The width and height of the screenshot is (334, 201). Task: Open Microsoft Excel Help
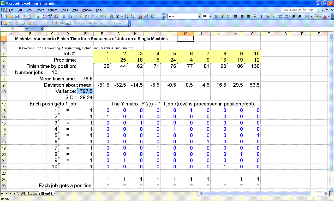click(152, 16)
